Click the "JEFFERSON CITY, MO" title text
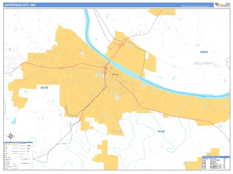233x174 pixels. pyautogui.click(x=20, y=5)
